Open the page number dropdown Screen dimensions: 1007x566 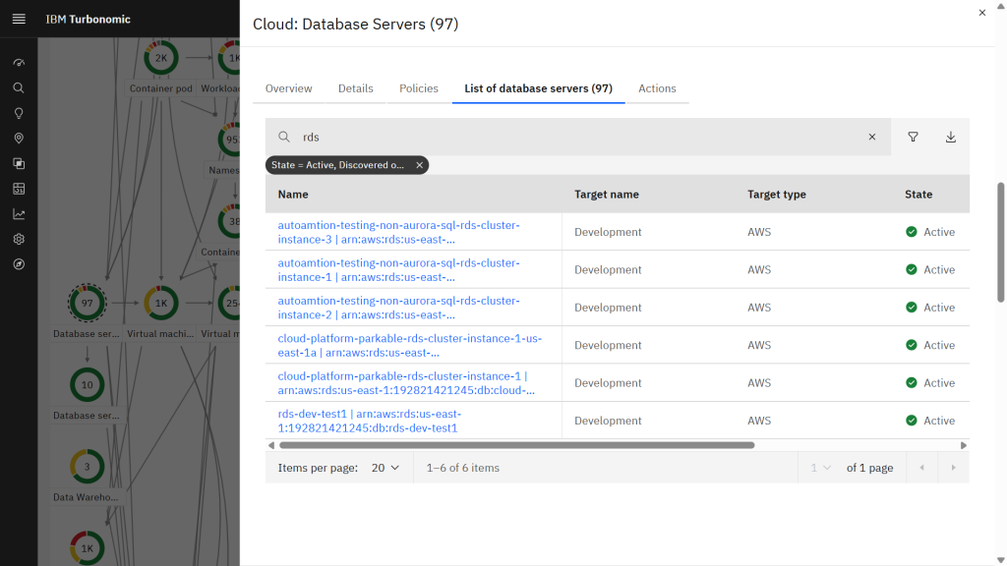coord(820,468)
